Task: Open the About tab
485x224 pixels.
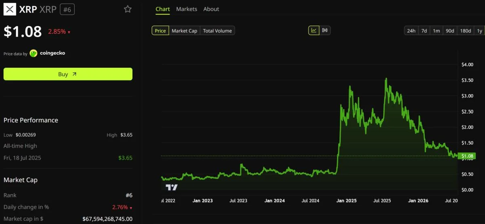Action: click(211, 9)
